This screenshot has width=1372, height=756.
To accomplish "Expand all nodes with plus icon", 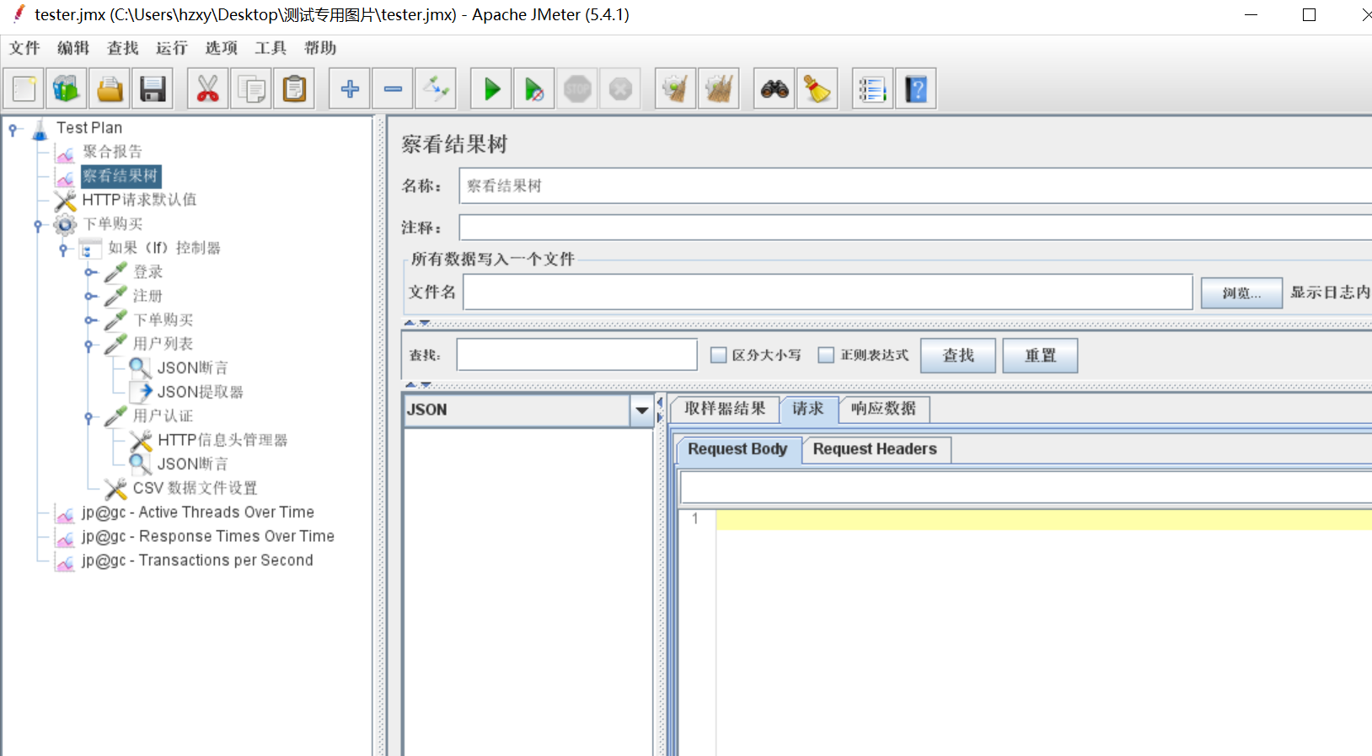I will pyautogui.click(x=350, y=88).
